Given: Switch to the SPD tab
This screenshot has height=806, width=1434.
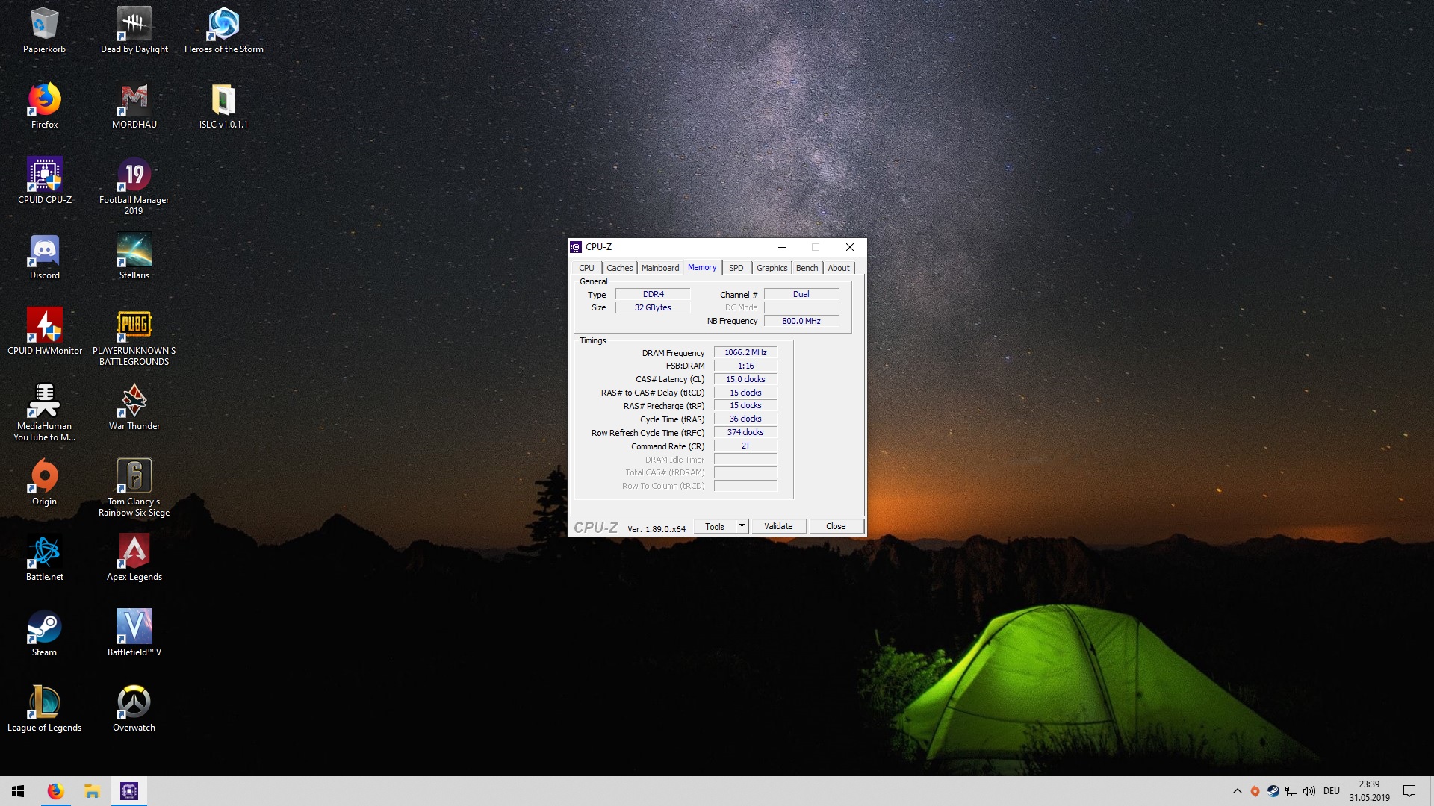Looking at the screenshot, I should coord(736,268).
